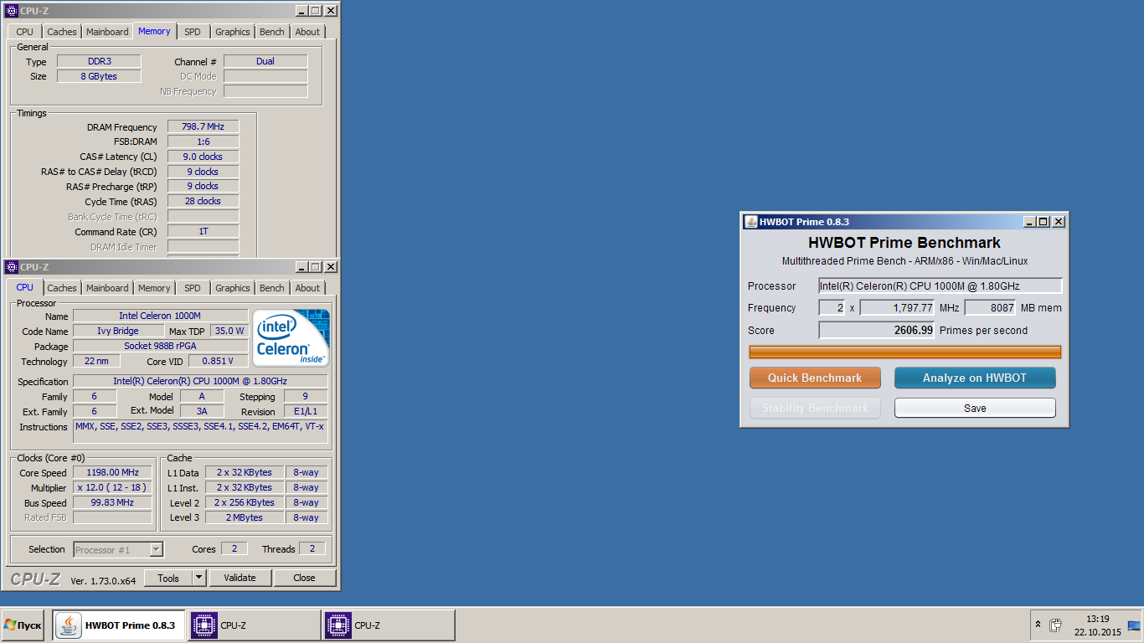1144x643 pixels.
Task: Click the Processor name field in HWBOT Prime
Action: tap(940, 285)
